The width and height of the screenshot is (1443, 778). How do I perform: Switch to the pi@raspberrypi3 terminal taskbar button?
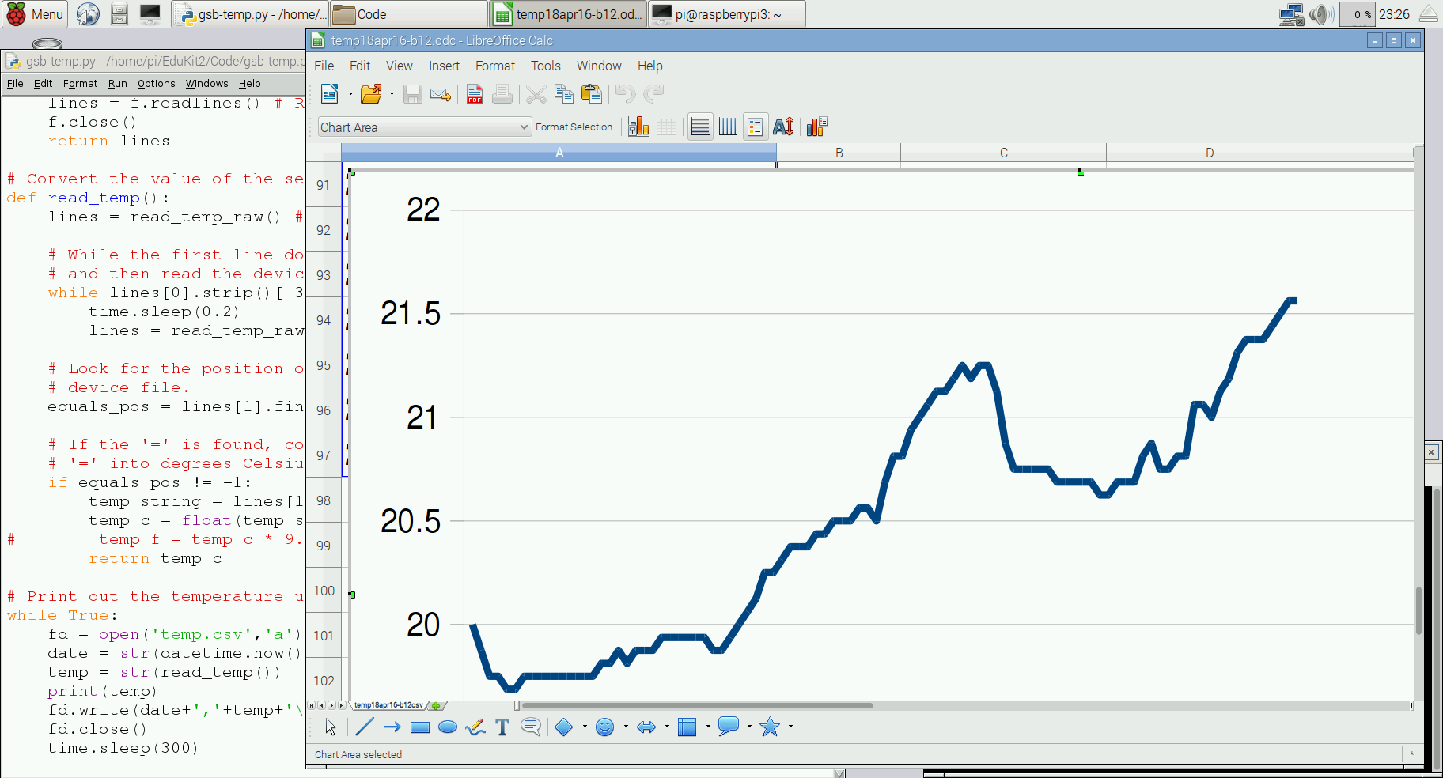click(x=726, y=14)
